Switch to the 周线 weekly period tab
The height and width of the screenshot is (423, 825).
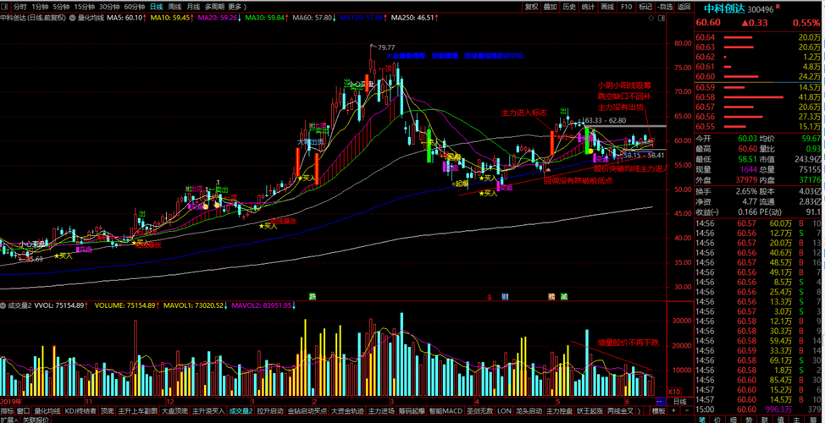coord(174,7)
